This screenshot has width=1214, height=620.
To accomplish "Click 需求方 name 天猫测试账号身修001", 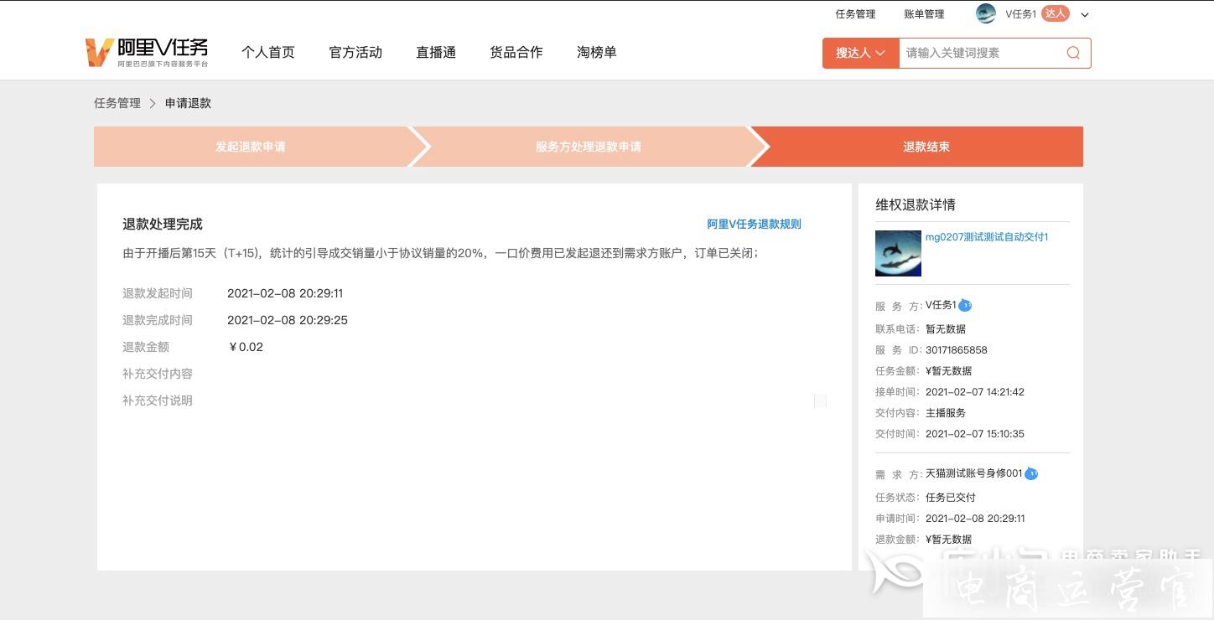I will [x=974, y=473].
